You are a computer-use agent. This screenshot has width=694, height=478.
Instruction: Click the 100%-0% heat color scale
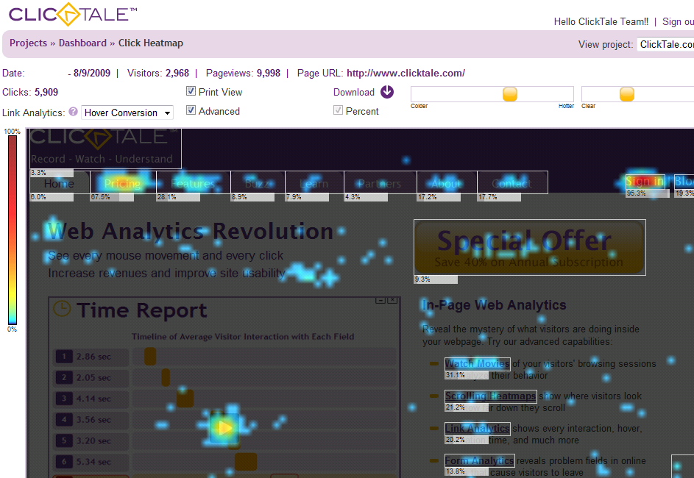[13, 230]
